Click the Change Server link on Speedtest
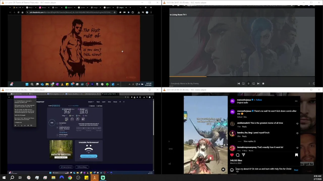This screenshot has height=181, width=323. click(x=63, y=132)
